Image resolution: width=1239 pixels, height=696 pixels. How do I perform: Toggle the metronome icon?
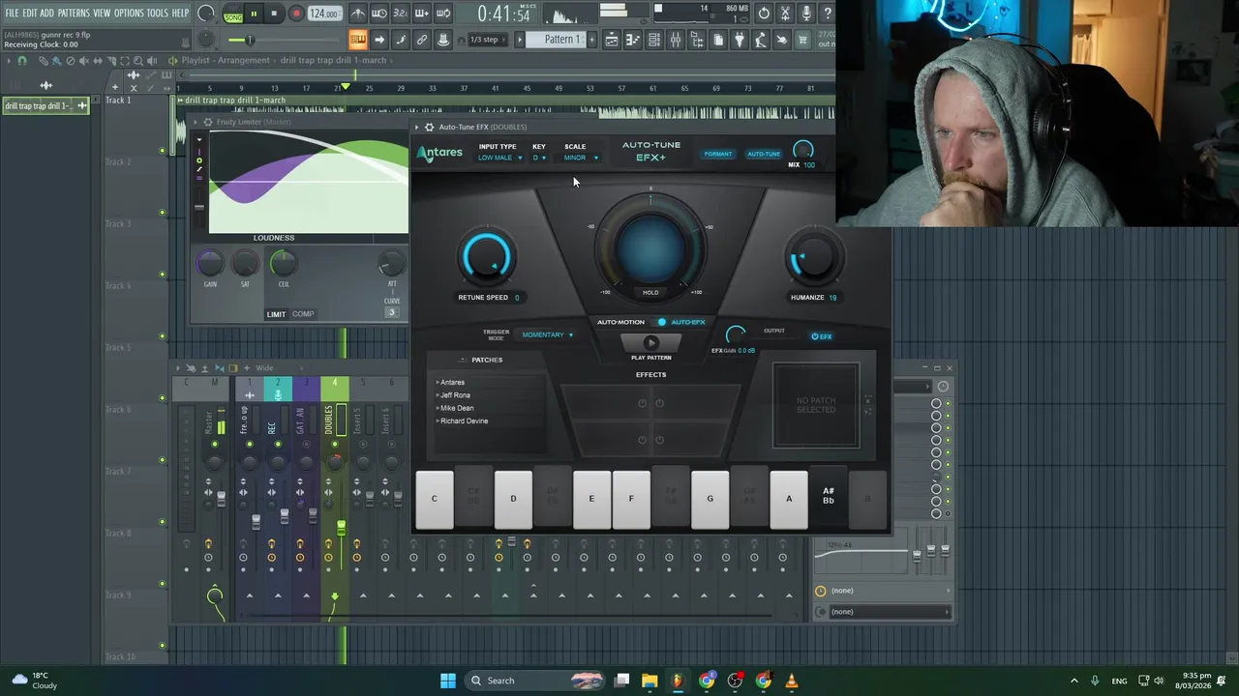pyautogui.click(x=358, y=14)
